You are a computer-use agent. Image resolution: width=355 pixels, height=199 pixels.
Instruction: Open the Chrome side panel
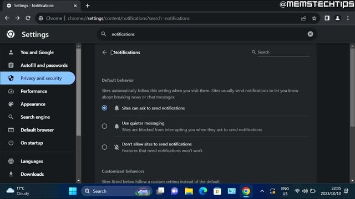tap(327, 18)
